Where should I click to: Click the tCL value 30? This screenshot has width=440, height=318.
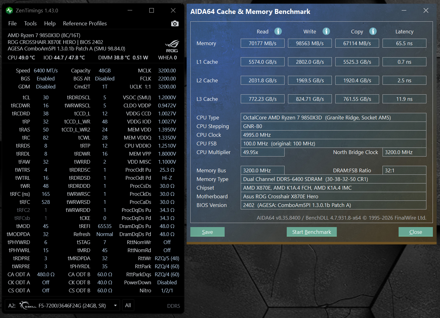tap(46, 97)
